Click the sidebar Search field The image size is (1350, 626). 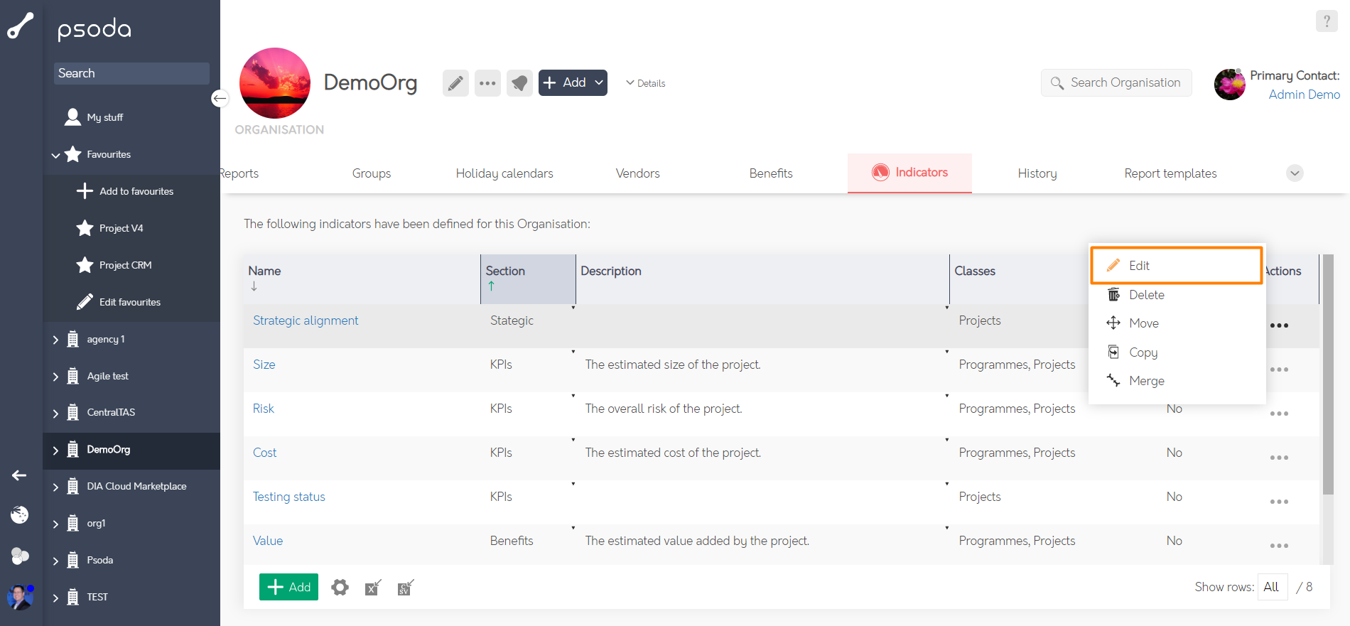pos(131,73)
